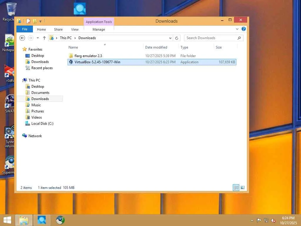Viewport: 301px width, 226px height.
Task: Select Network in the navigation pane
Action: (35, 136)
